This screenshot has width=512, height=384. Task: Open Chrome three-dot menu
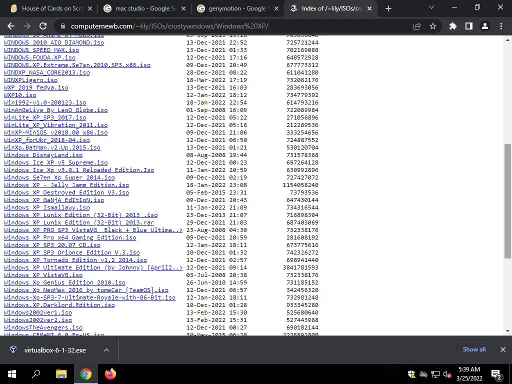501,26
